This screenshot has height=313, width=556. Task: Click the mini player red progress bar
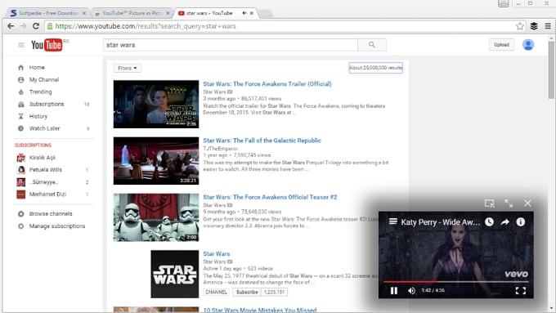tap(456, 282)
